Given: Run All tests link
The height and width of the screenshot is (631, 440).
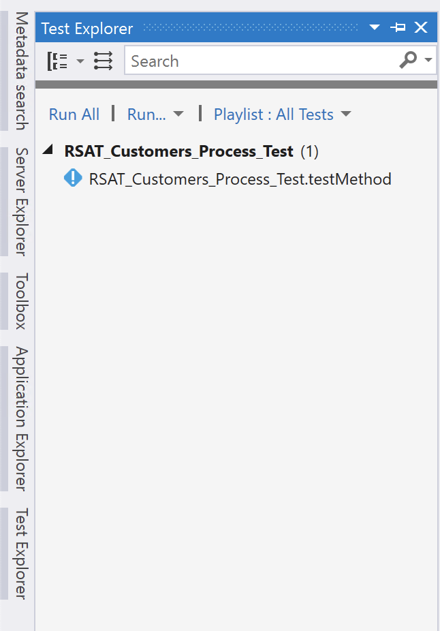Looking at the screenshot, I should [74, 114].
